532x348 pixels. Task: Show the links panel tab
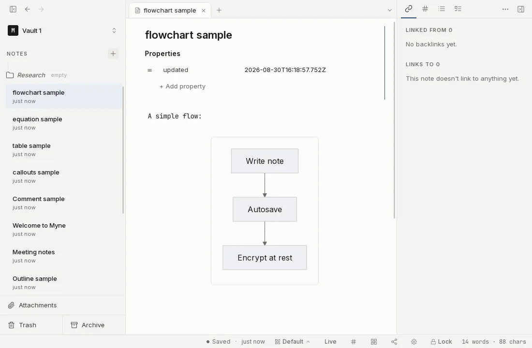pyautogui.click(x=409, y=9)
